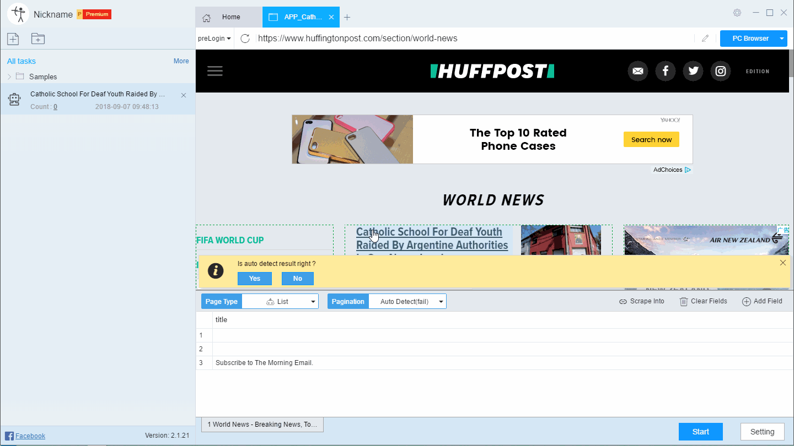
Task: Click the URL address field
Action: pyautogui.click(x=474, y=39)
